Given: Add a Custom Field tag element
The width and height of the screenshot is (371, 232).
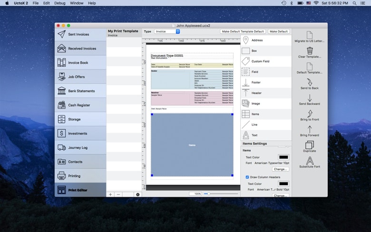Looking at the screenshot, I should click(245, 61).
